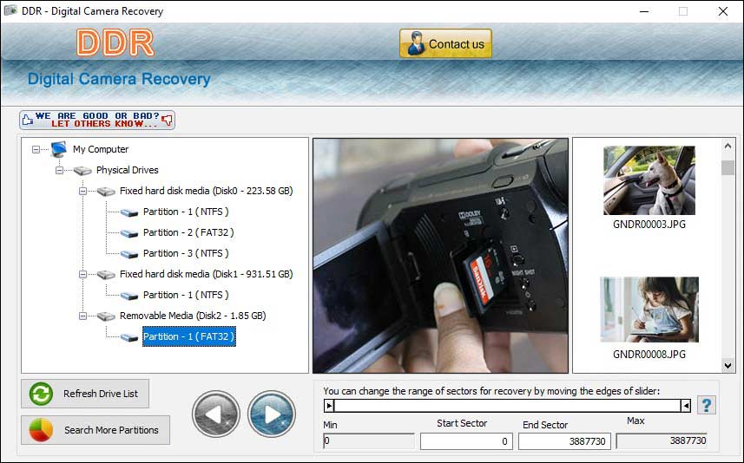The height and width of the screenshot is (463, 744).
Task: Click Disk0 Partition - 3 (NTFS) icon
Action: pos(129,255)
